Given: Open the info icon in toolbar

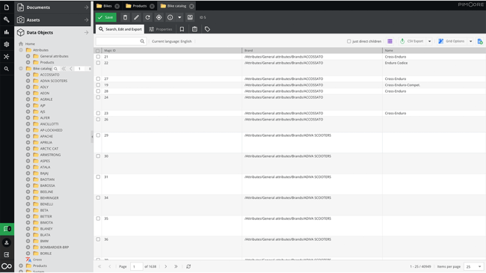Looking at the screenshot, I should pos(170,17).
